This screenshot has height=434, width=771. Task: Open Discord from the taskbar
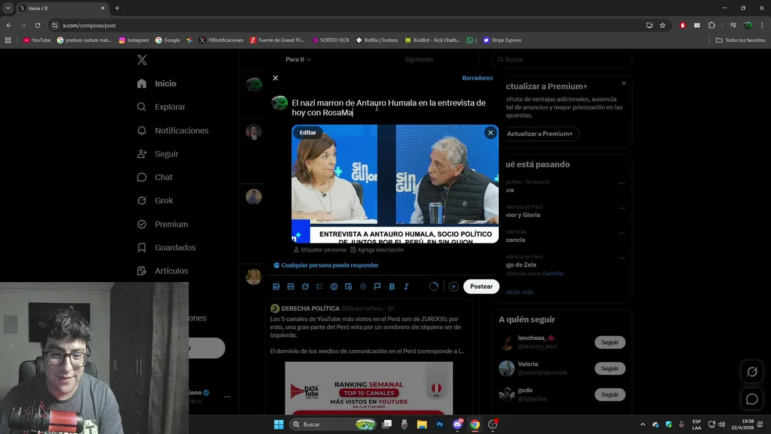point(457,424)
